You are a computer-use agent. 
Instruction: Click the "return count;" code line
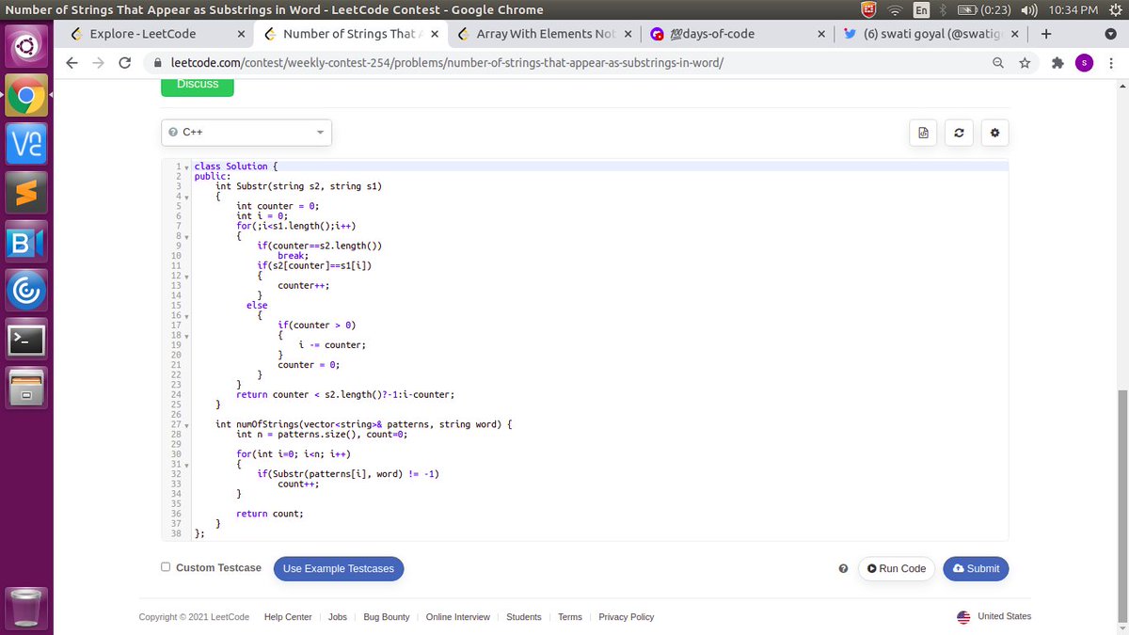[x=270, y=515]
